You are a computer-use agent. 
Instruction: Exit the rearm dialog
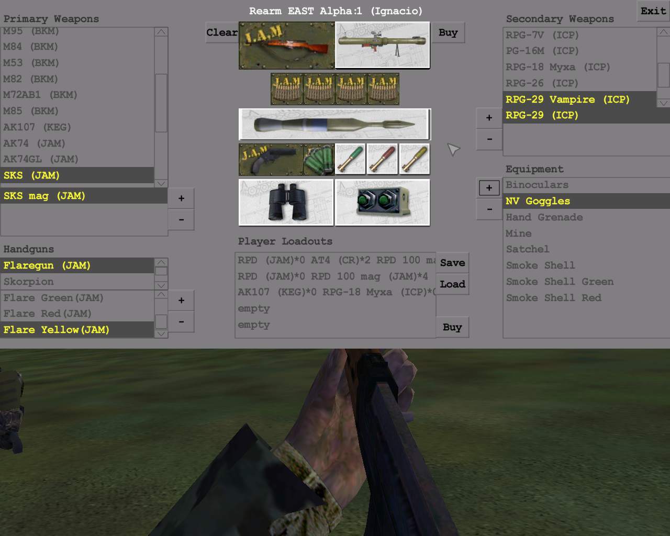[x=653, y=11]
